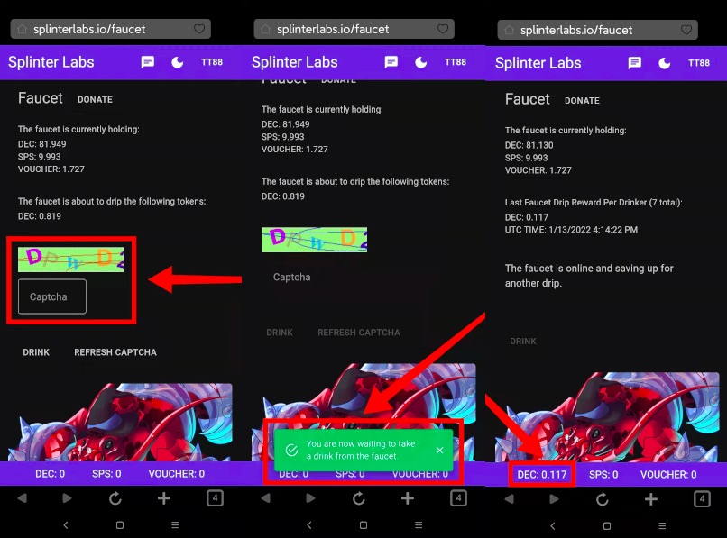Tap Android recents lines under the bordered-Captcha page
This screenshot has height=538, width=727.
175,525
